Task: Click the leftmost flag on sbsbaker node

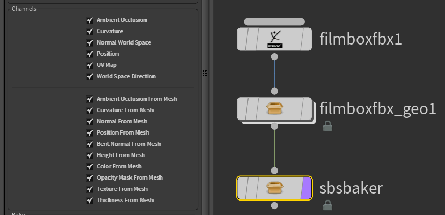Action: (242, 188)
